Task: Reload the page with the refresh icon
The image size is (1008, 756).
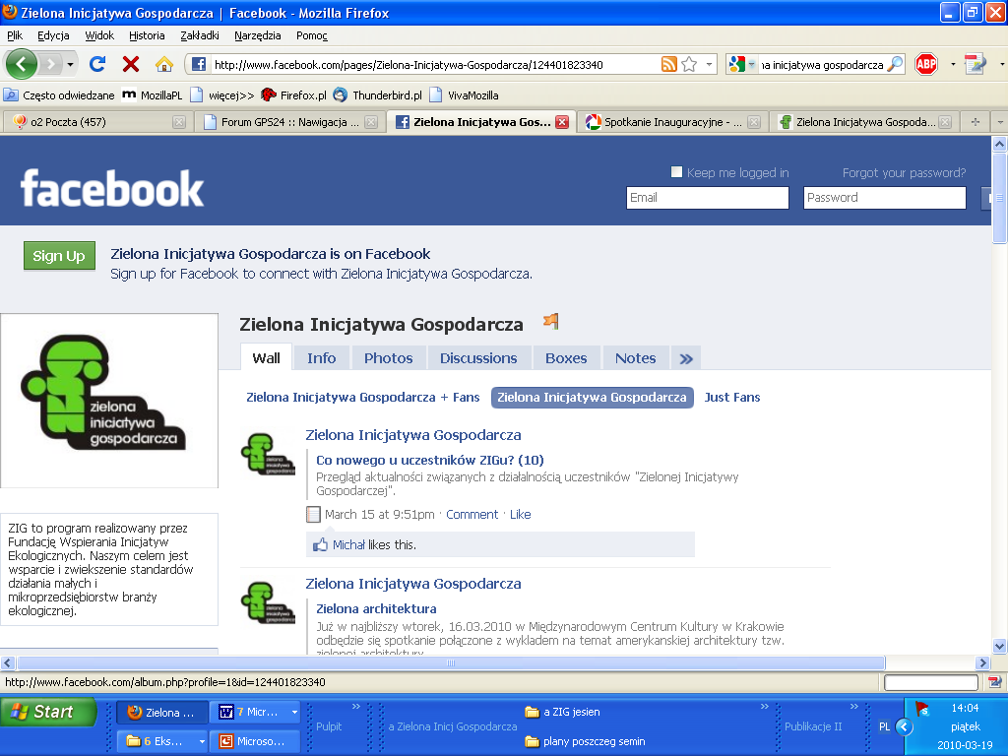Action: coord(97,64)
